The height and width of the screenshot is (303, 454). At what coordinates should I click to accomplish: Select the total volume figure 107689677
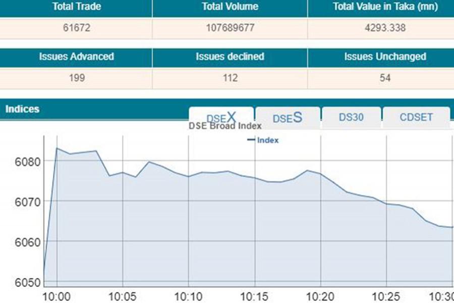pos(230,28)
